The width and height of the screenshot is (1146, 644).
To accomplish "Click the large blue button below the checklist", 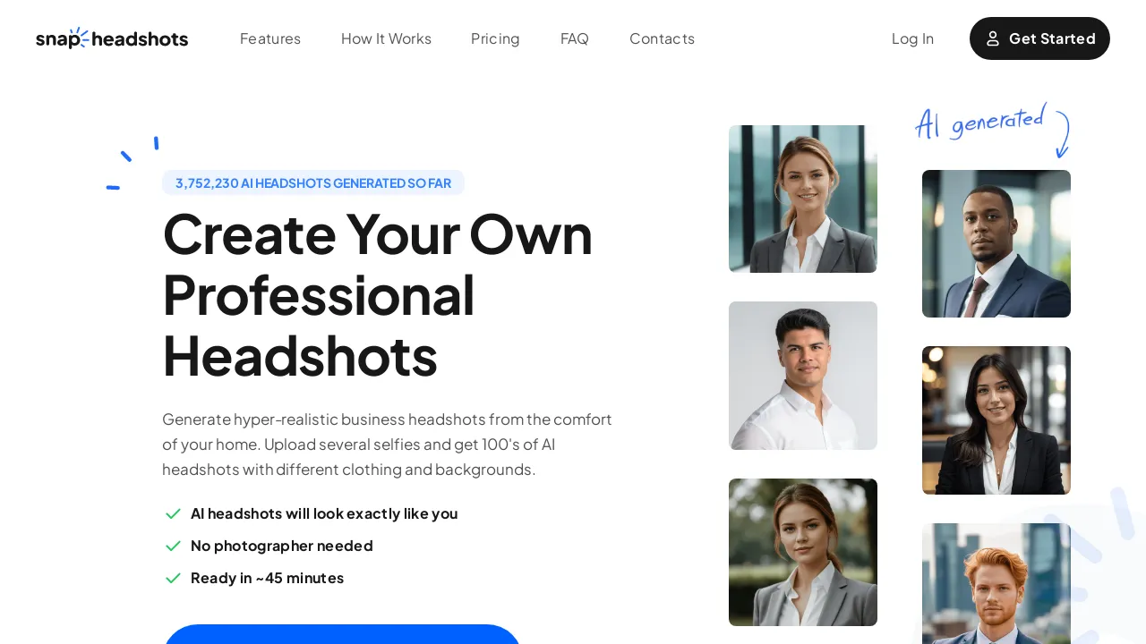I will click(342, 634).
